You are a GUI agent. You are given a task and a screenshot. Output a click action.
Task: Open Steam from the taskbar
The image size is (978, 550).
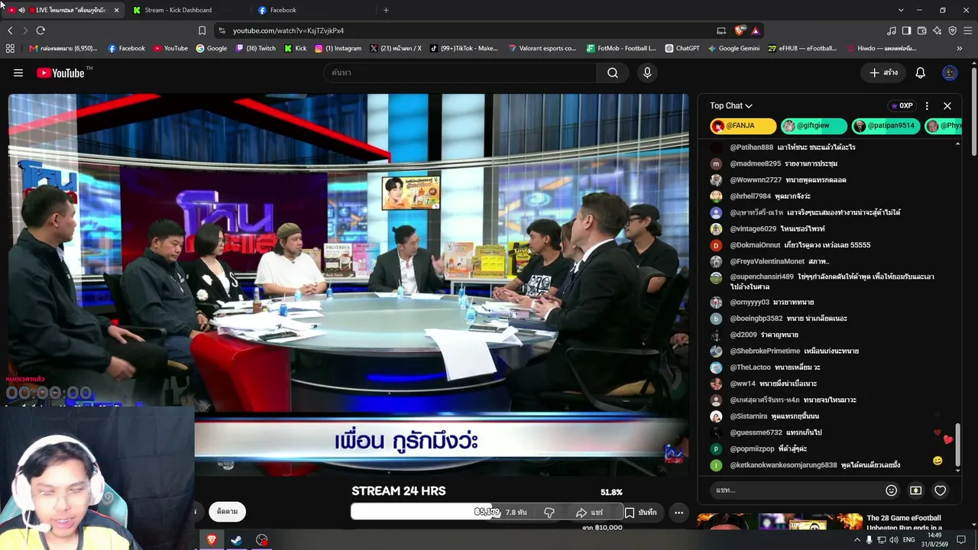237,540
